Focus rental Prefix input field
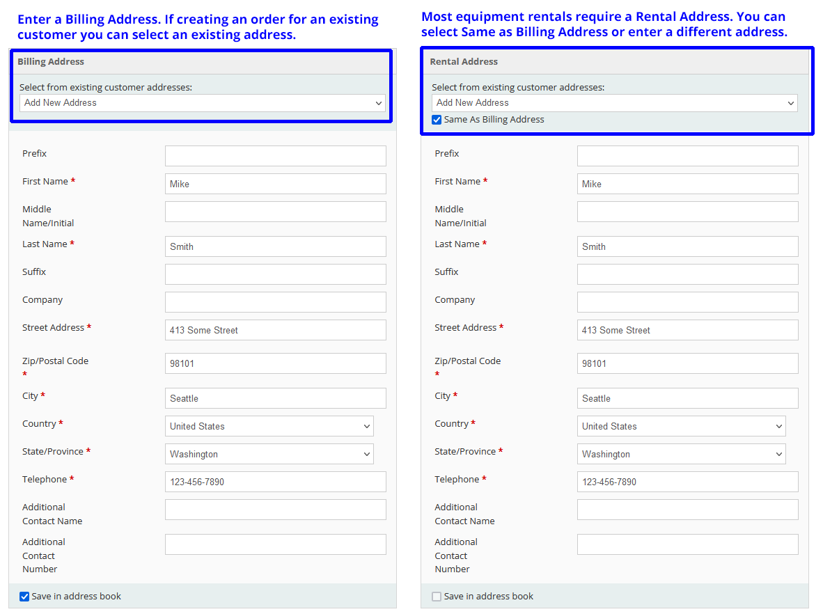Screen dimensions: 823x614 pos(687,156)
